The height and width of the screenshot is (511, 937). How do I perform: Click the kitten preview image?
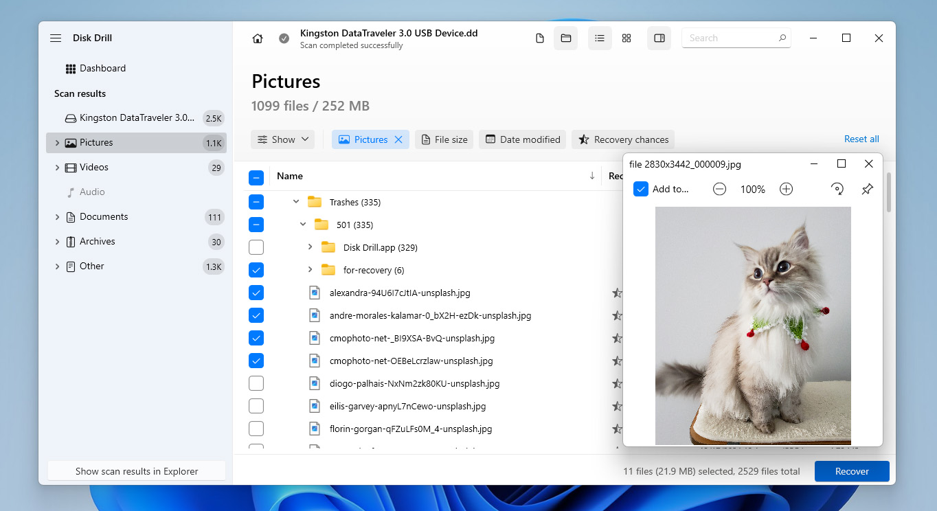pos(753,326)
